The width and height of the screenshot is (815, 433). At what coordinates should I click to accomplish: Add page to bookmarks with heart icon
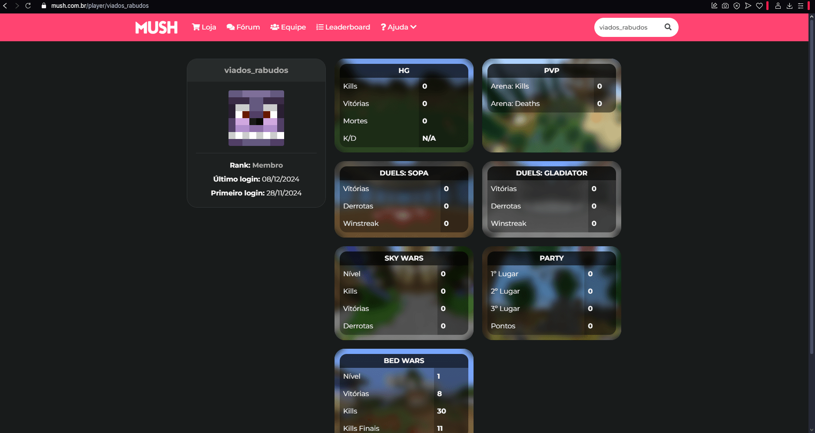tap(759, 6)
